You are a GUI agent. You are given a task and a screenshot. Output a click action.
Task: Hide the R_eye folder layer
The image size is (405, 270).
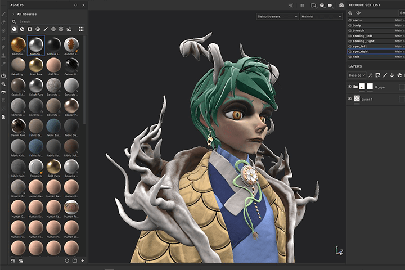350,87
